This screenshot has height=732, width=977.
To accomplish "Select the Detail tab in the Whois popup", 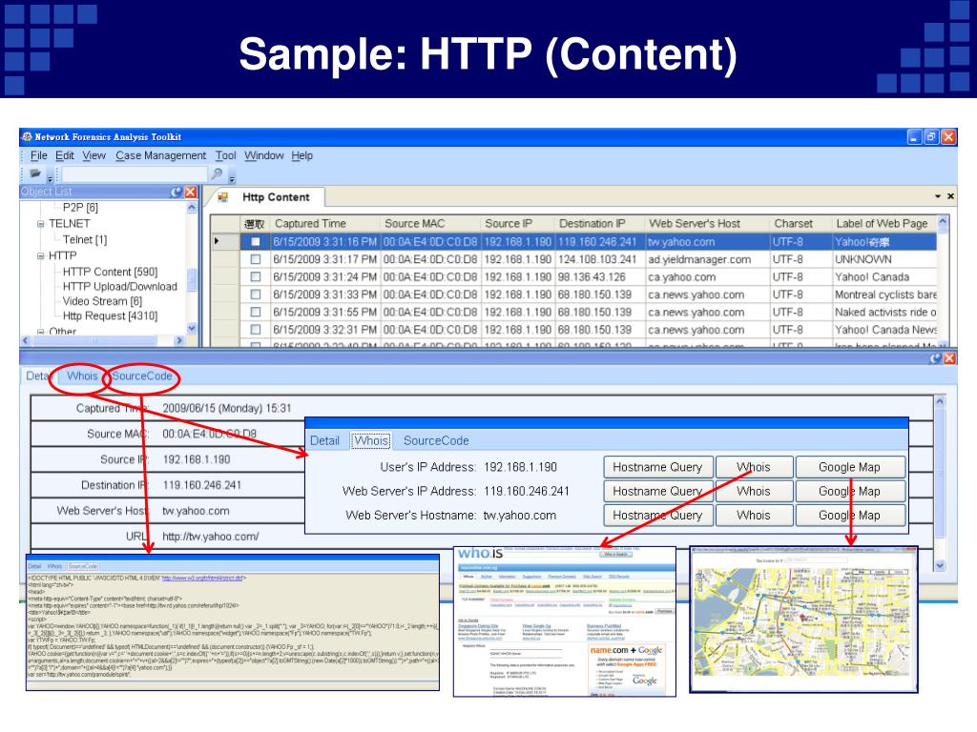I will (324, 440).
